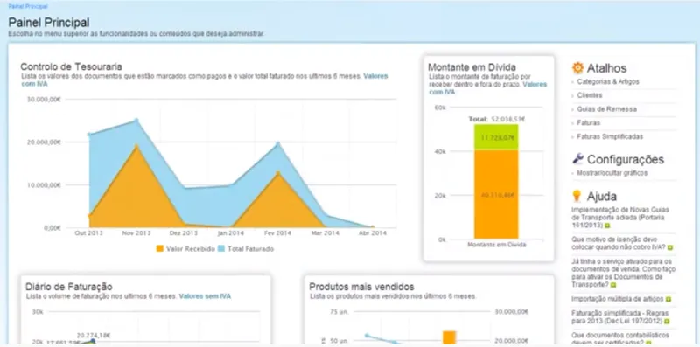Click green icon after 'não cobro IVA?' question

pos(670,247)
